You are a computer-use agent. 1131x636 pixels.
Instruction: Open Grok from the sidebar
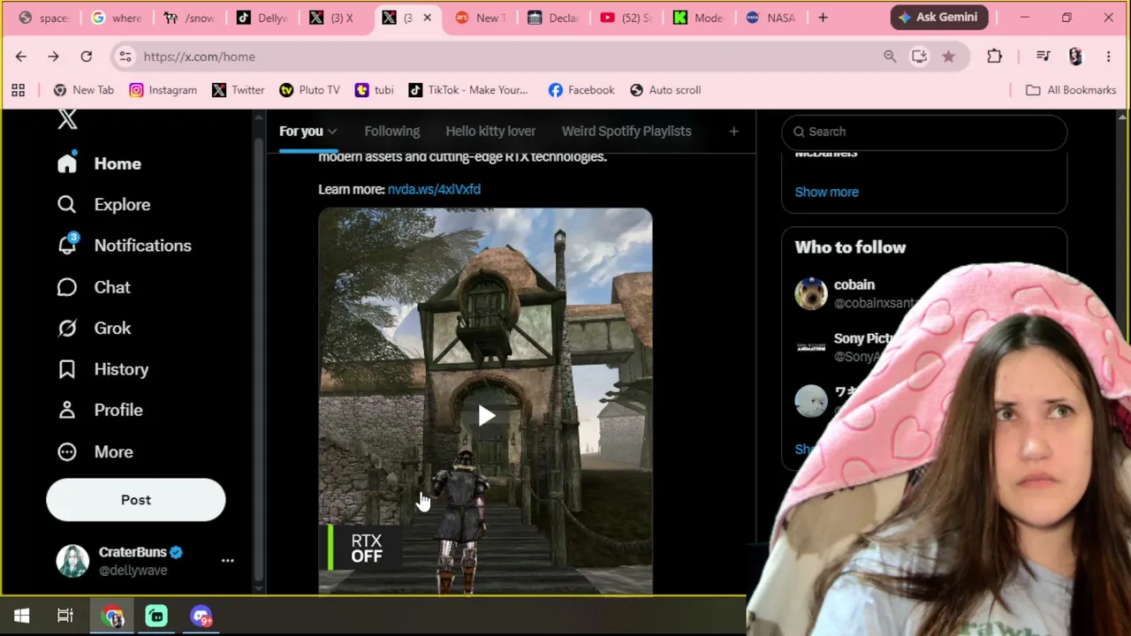94,328
